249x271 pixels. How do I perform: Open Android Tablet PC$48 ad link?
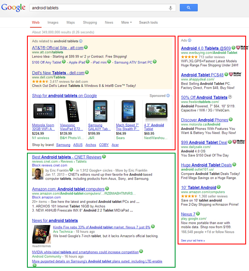[202, 75]
